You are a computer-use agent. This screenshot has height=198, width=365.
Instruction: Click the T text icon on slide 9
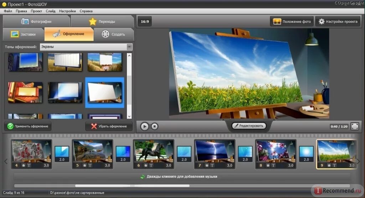tap(334, 166)
